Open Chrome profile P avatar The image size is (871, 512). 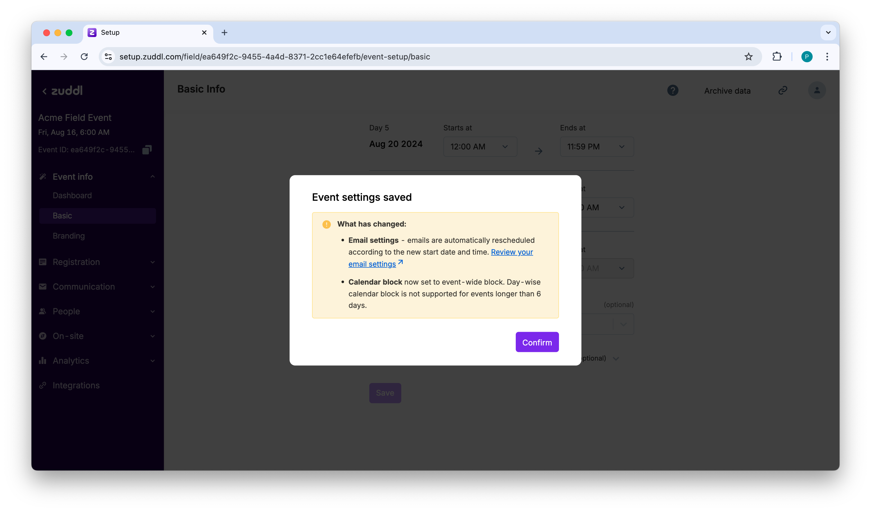click(x=806, y=57)
